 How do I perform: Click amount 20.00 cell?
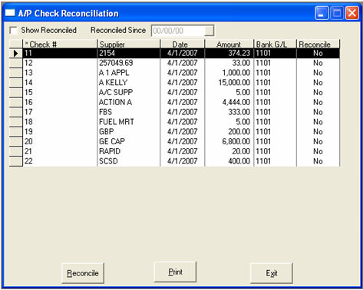click(229, 151)
